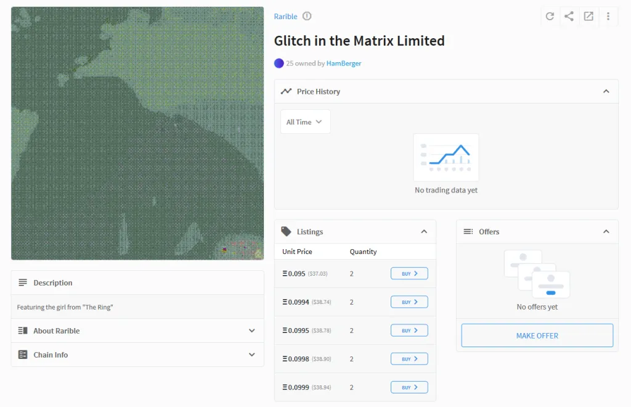
Task: Click the Glitch in the Matrix Limited title
Action: (x=359, y=41)
